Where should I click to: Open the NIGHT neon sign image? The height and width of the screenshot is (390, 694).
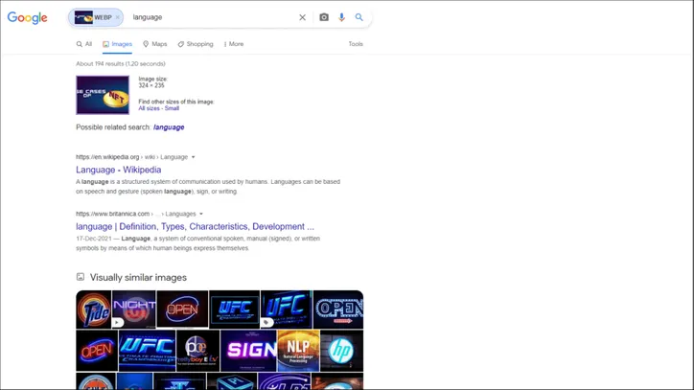pyautogui.click(x=134, y=310)
